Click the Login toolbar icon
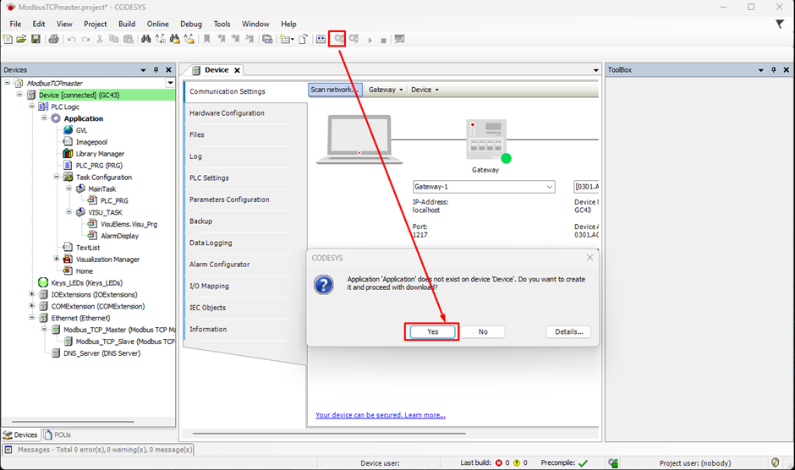 pos(337,39)
